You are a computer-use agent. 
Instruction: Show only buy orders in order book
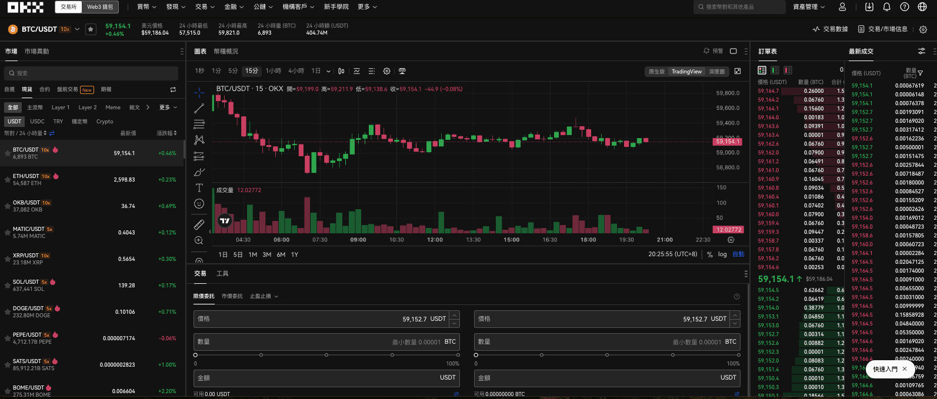click(775, 71)
